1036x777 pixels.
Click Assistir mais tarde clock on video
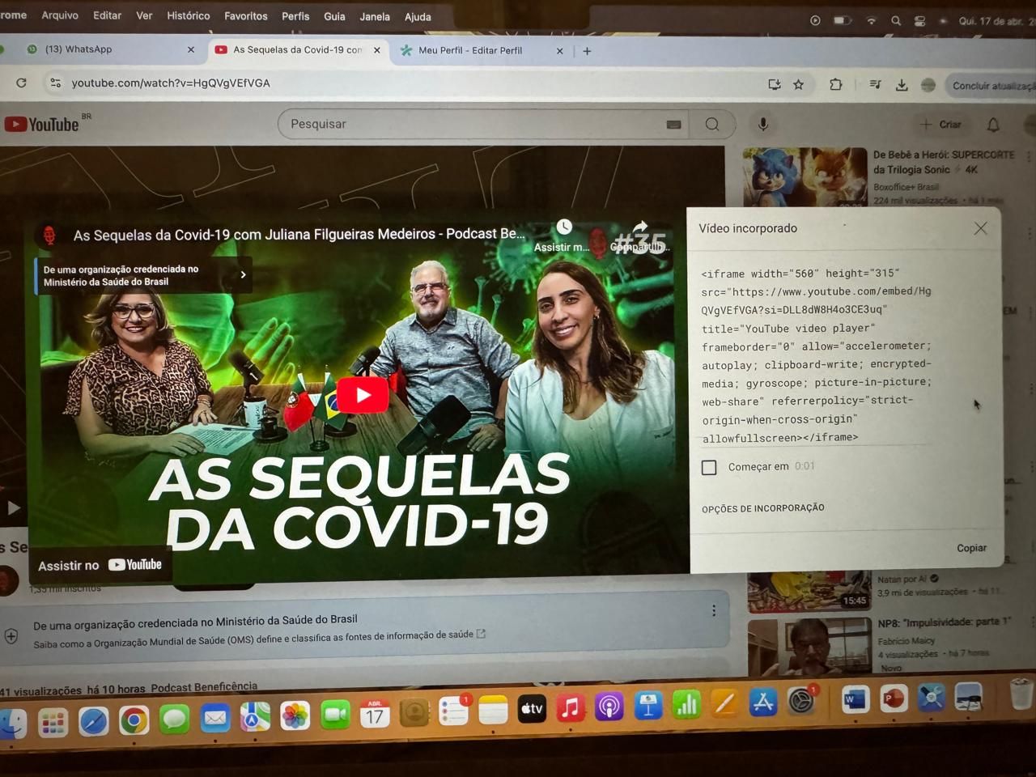point(564,228)
